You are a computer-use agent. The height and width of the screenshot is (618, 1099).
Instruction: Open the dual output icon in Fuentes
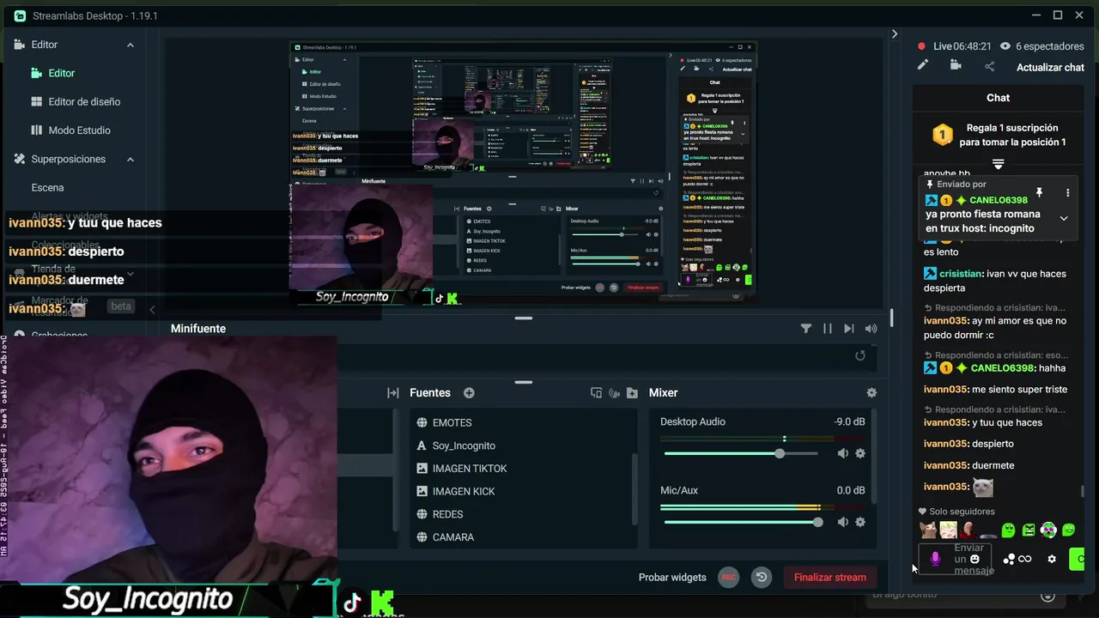click(x=597, y=393)
